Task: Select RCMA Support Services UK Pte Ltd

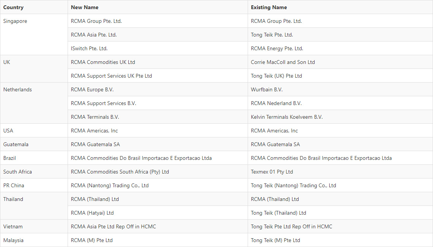Action: pyautogui.click(x=158, y=76)
